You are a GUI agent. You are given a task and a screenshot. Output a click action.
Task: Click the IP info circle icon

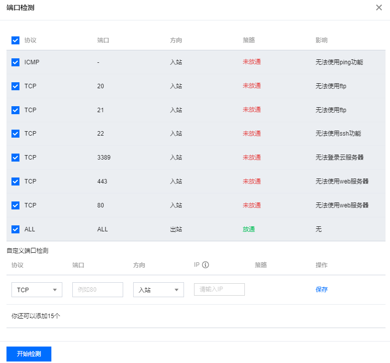(205, 265)
